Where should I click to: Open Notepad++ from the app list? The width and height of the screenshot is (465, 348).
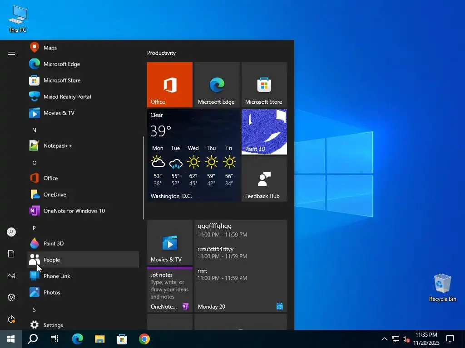click(83, 145)
